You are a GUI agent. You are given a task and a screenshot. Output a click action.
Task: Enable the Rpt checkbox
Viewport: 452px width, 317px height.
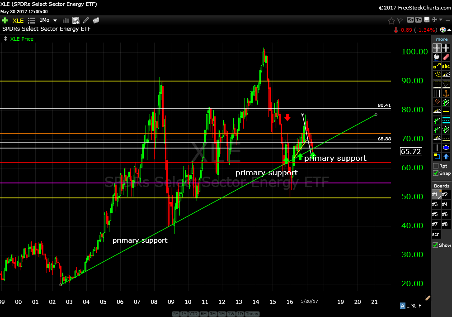click(436, 166)
